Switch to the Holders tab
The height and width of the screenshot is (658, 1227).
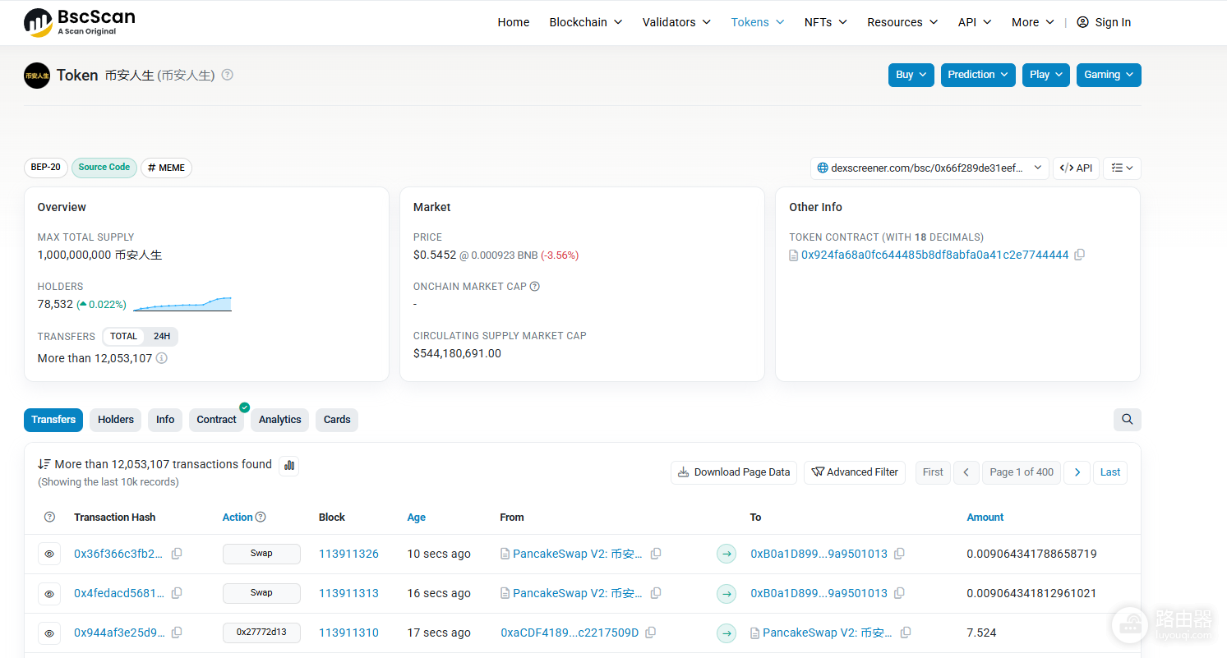[x=116, y=420]
